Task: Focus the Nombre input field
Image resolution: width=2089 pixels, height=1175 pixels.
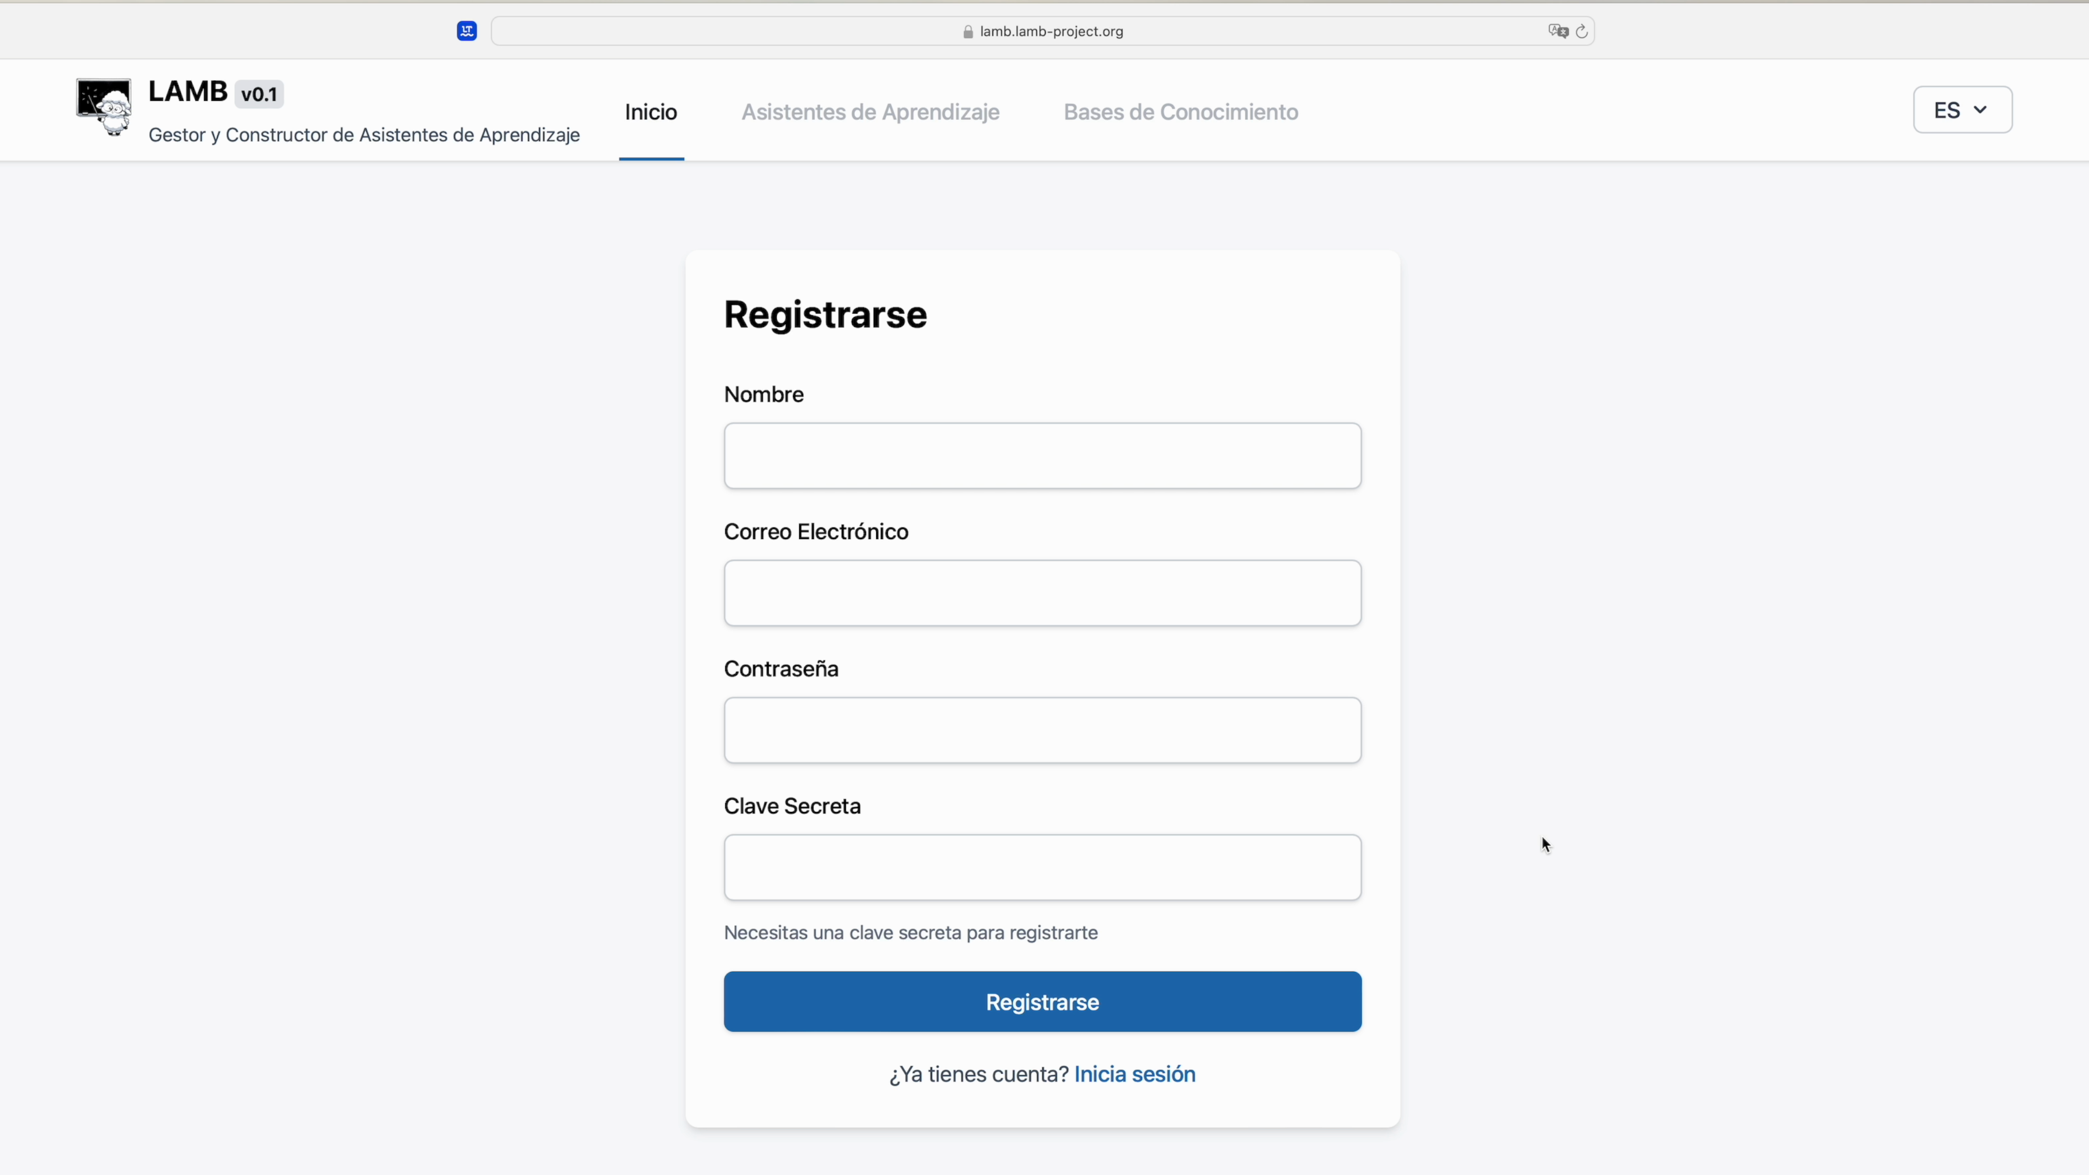Action: [1042, 456]
